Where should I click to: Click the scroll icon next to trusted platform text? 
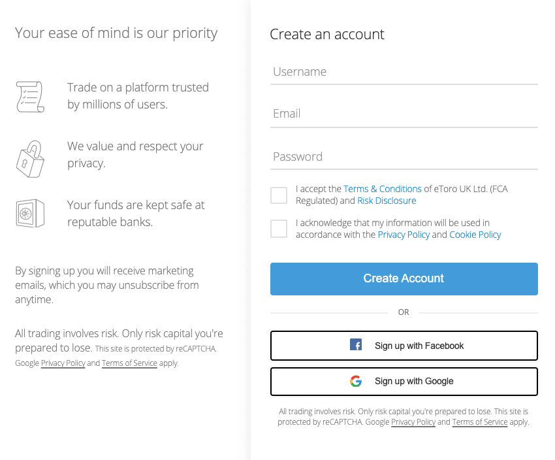pos(31,97)
